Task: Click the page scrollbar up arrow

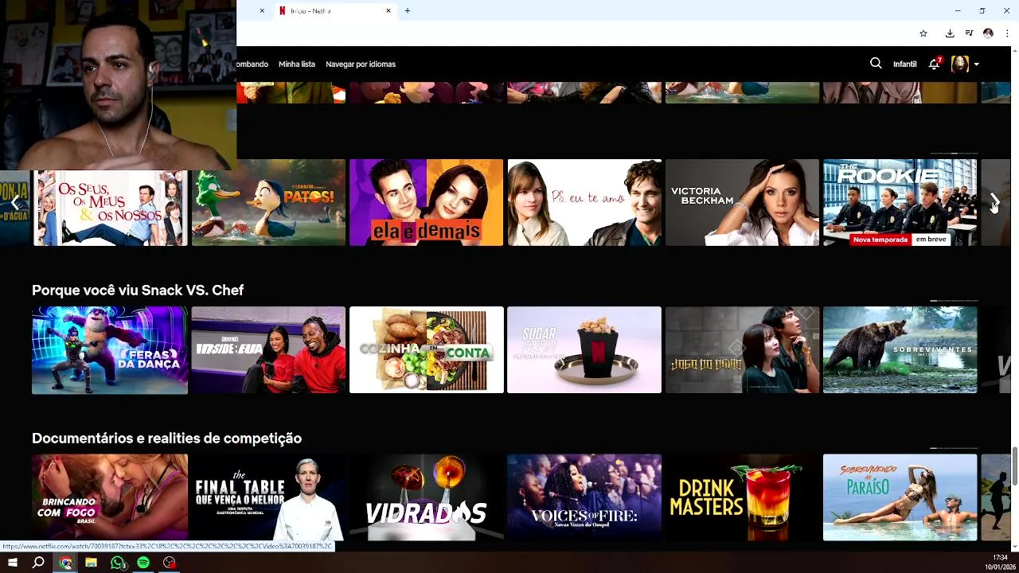Action: pyautogui.click(x=1015, y=51)
